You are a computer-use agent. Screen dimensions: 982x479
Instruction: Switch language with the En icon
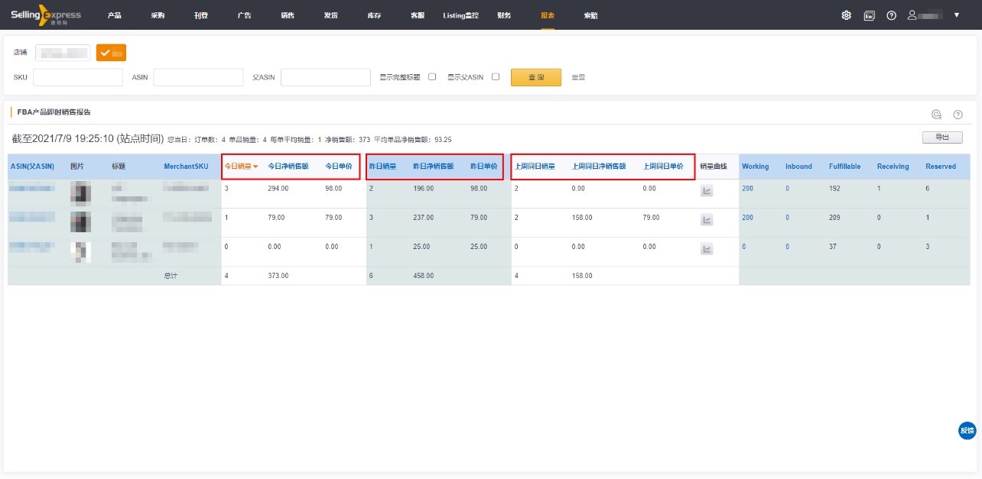coord(869,15)
